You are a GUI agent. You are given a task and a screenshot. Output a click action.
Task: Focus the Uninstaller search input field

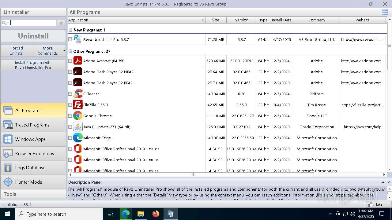[33, 23]
